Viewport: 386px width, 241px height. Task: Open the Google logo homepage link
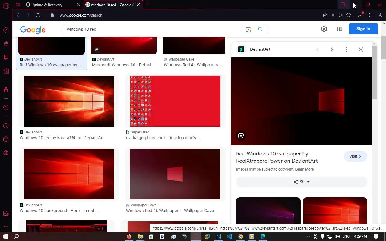tap(33, 30)
